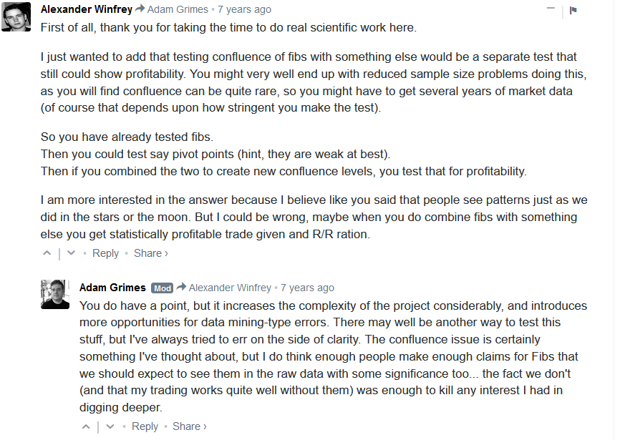The height and width of the screenshot is (440, 620).
Task: Upvote Adam Grimes' reply
Action: point(87,426)
